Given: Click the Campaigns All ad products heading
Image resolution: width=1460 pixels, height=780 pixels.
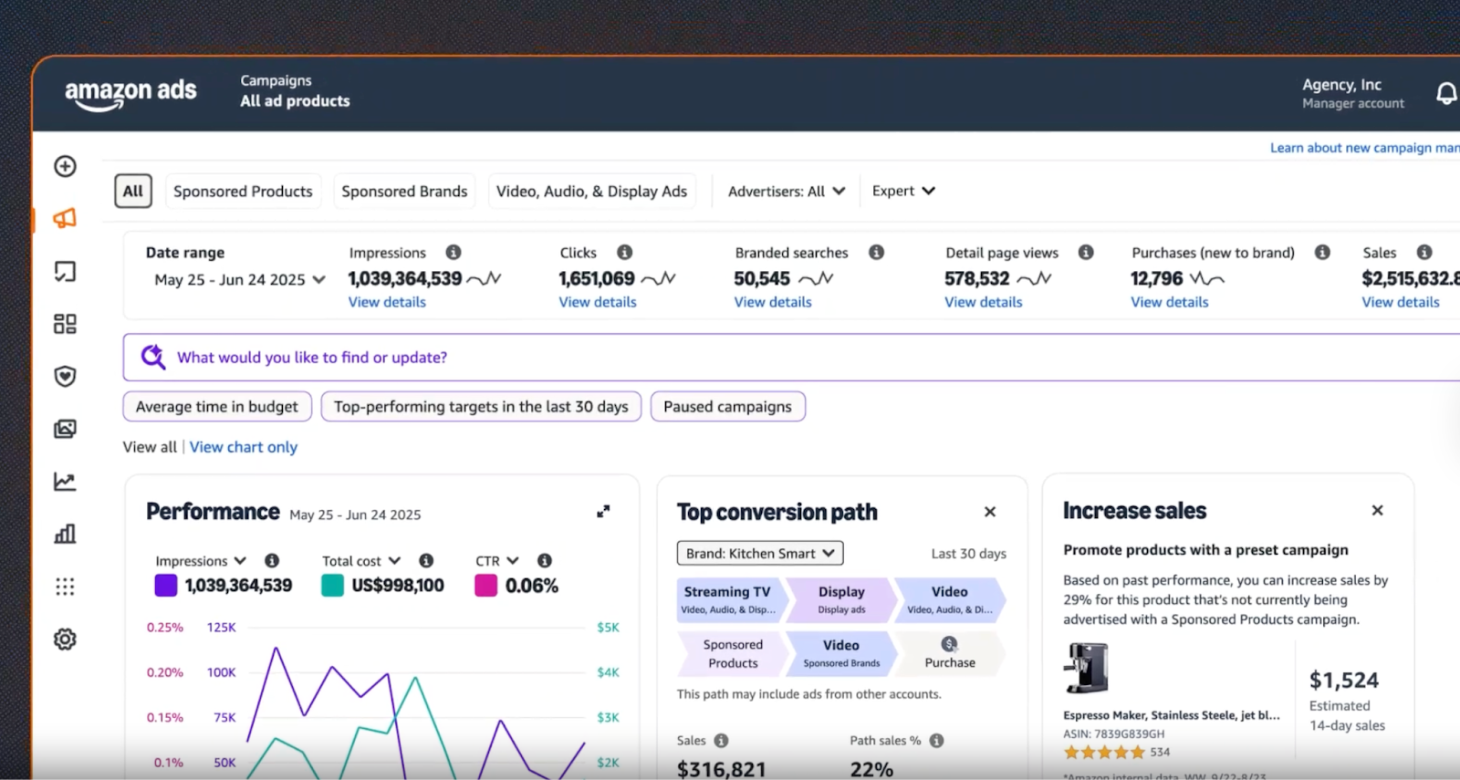Looking at the screenshot, I should click(295, 91).
